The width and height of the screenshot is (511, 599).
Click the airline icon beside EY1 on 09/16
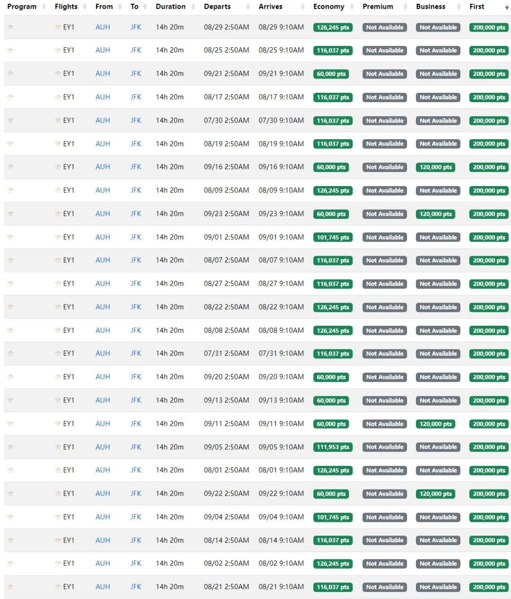tap(58, 167)
